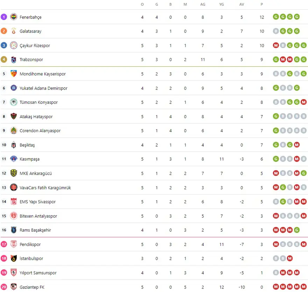The width and height of the screenshot is (308, 292).
Task: Open the Bitexen Antalyaspor team page link
Action: tap(38, 216)
